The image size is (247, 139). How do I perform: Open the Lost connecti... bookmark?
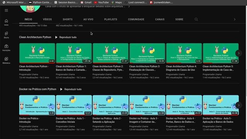coord(136,2)
